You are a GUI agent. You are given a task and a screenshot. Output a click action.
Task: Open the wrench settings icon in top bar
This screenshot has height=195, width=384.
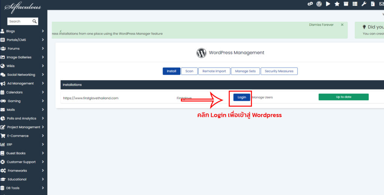pyautogui.click(x=364, y=4)
